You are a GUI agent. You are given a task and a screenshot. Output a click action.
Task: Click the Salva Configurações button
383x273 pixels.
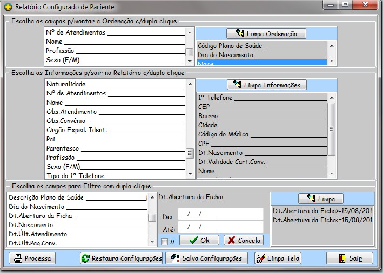(x=207, y=258)
